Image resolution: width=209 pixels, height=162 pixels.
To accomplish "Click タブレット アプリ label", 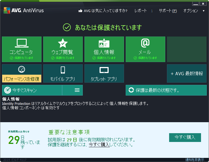I will pyautogui.click(x=104, y=79).
